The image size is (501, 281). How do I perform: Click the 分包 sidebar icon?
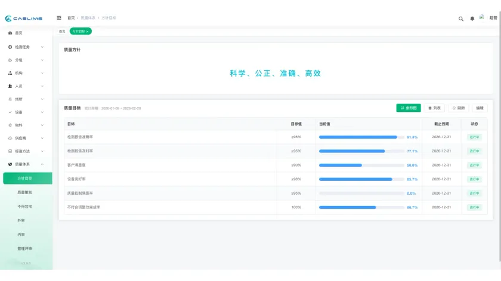pos(10,60)
